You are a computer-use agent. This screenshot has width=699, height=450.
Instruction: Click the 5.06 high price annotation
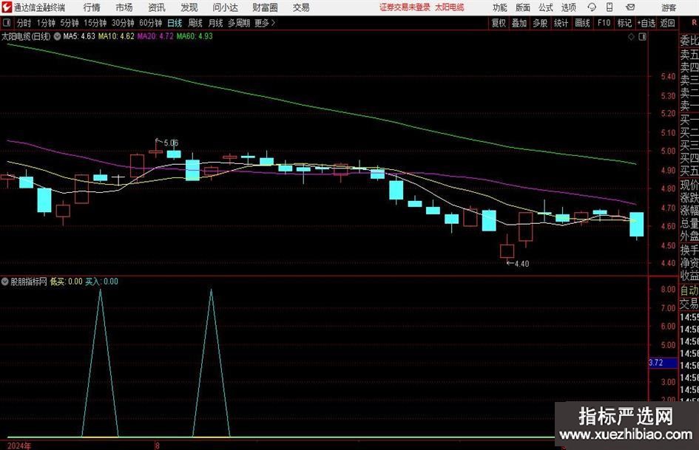(x=171, y=143)
